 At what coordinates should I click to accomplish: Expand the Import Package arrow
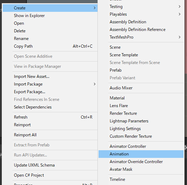(x=95, y=84)
